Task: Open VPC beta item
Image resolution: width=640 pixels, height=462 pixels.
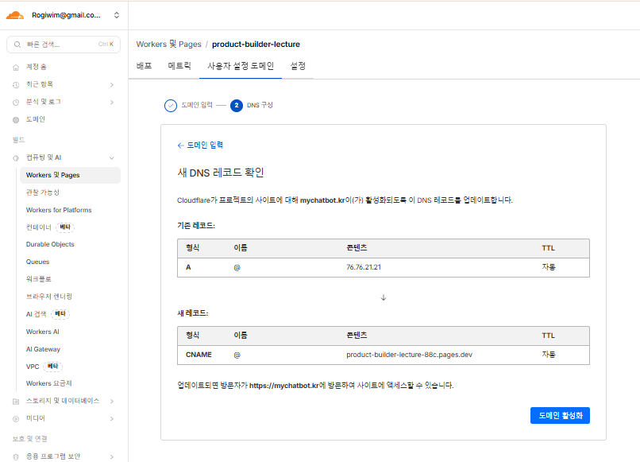Action: (44, 367)
